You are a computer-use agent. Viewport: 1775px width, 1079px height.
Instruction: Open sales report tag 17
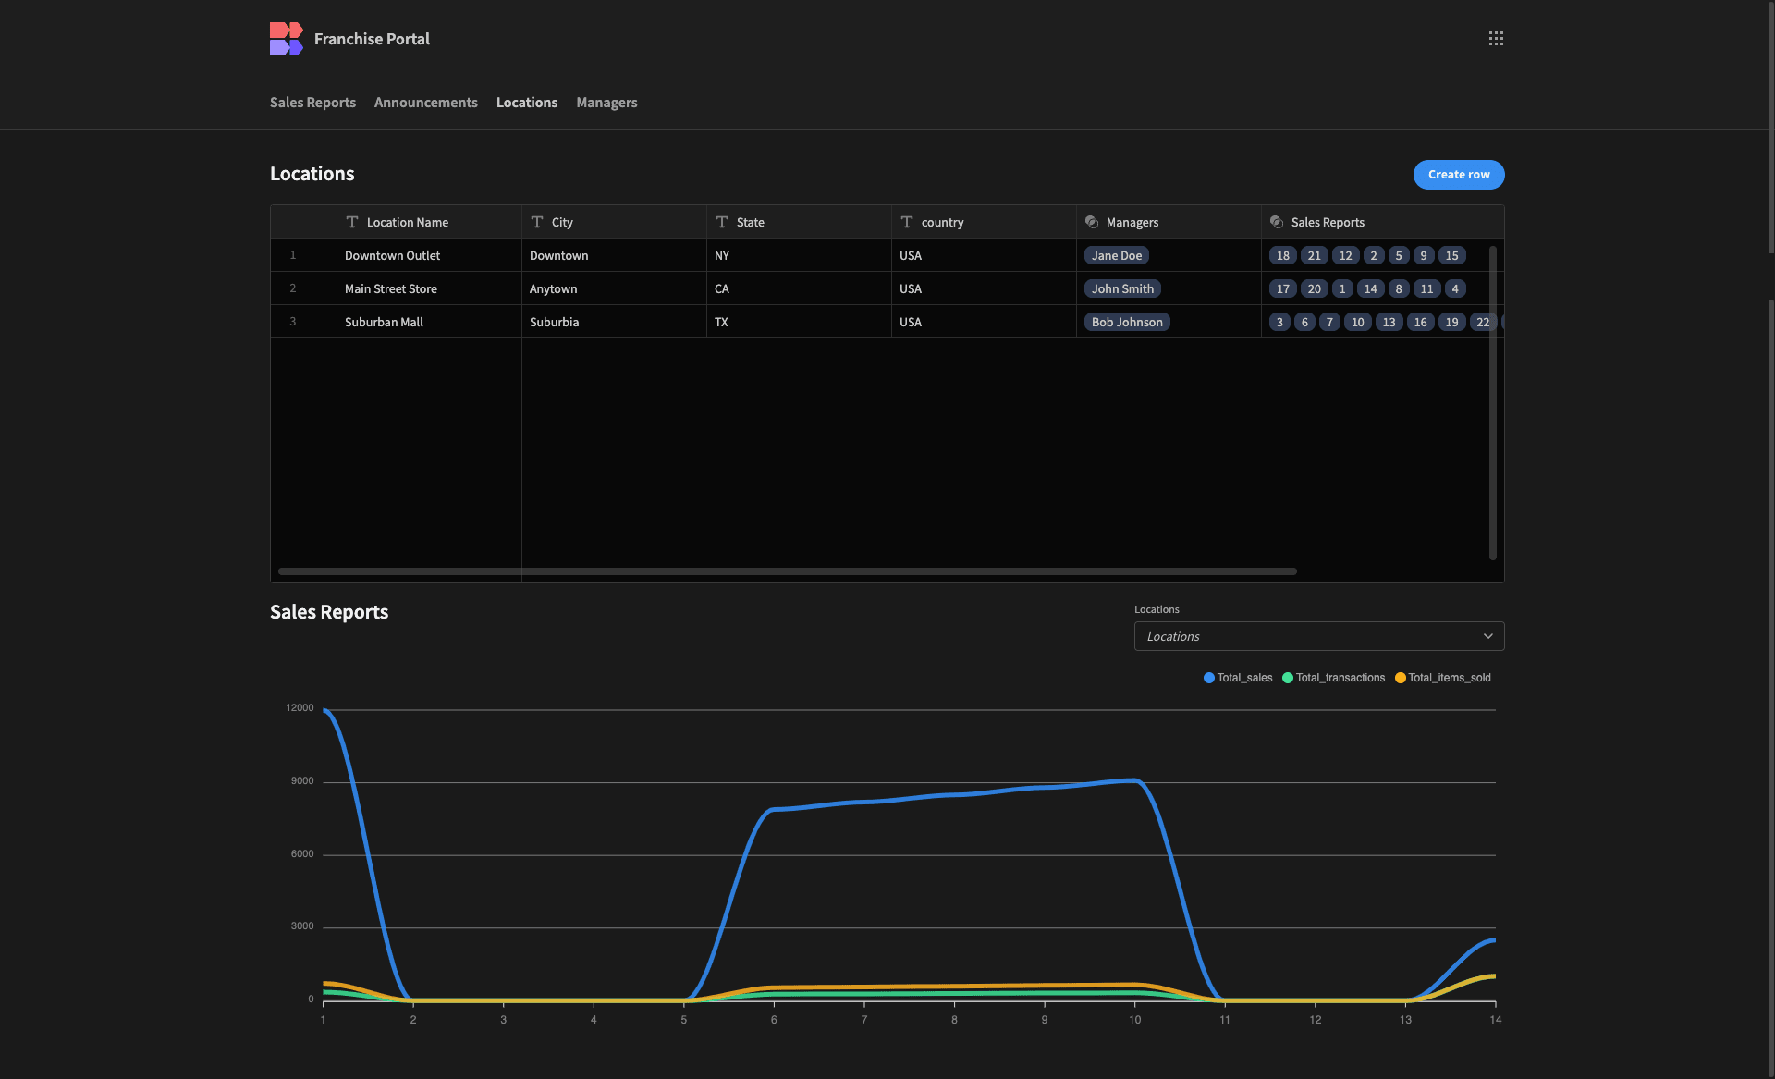(1283, 288)
